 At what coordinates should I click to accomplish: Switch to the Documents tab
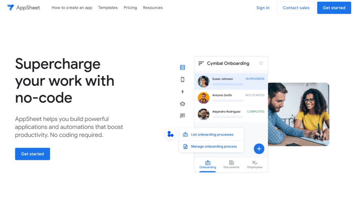click(231, 164)
